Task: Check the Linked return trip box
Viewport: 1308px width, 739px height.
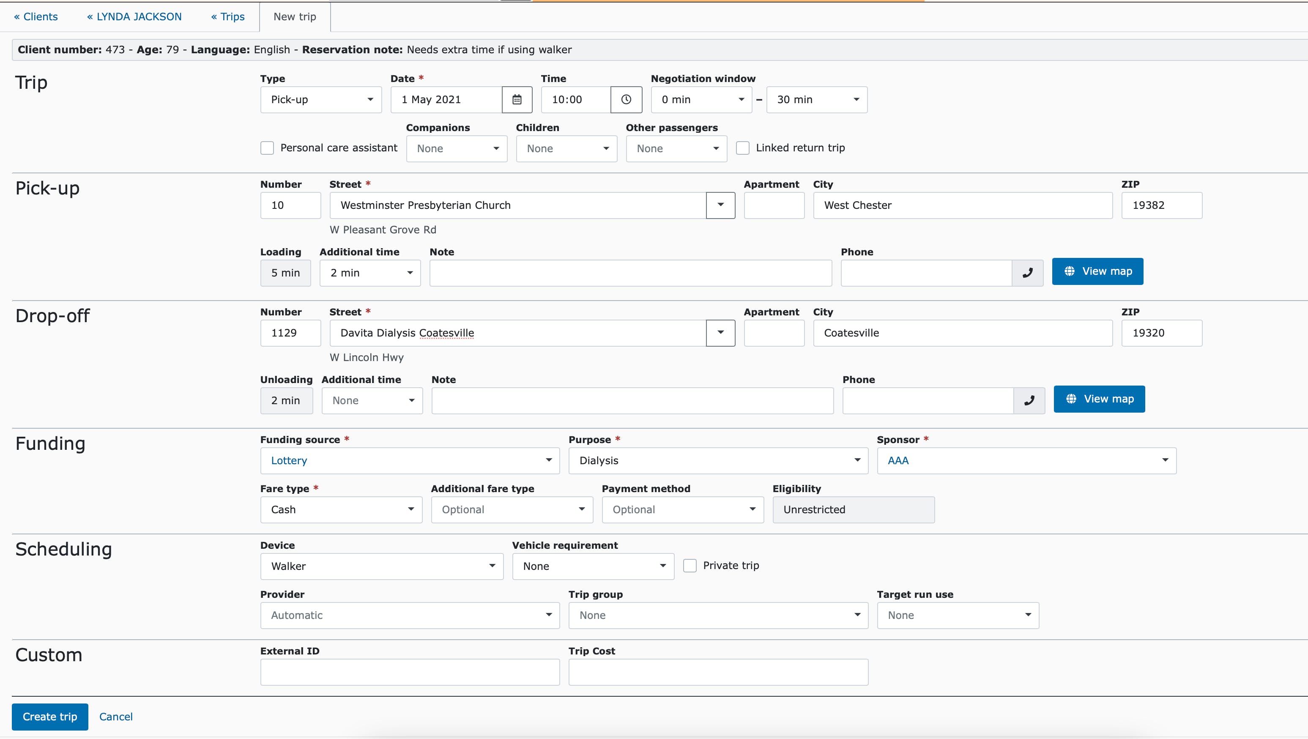Action: click(x=742, y=148)
